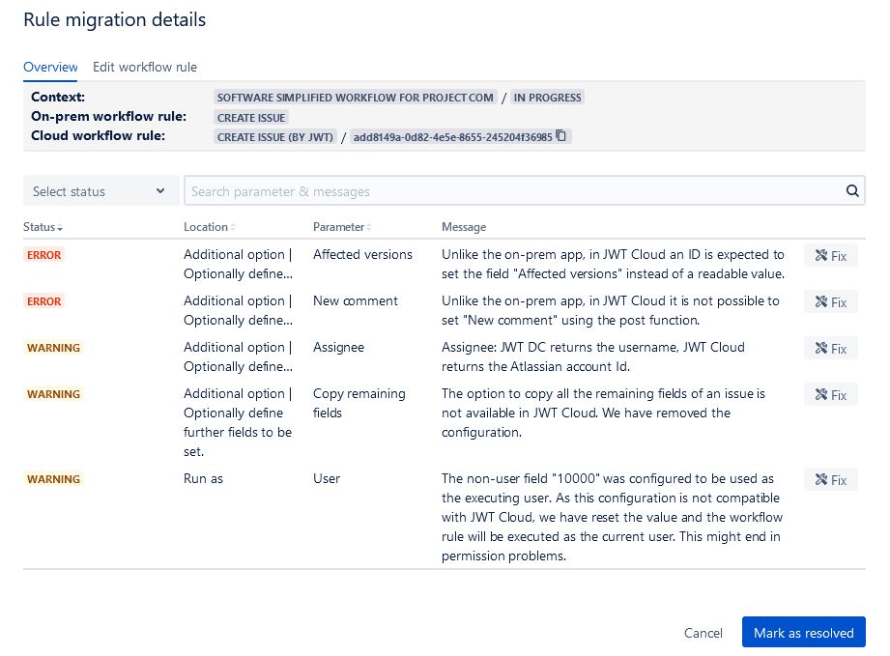Viewport: 890px width, 656px height.
Task: Click the Assignee parameter cell
Action: click(x=339, y=347)
